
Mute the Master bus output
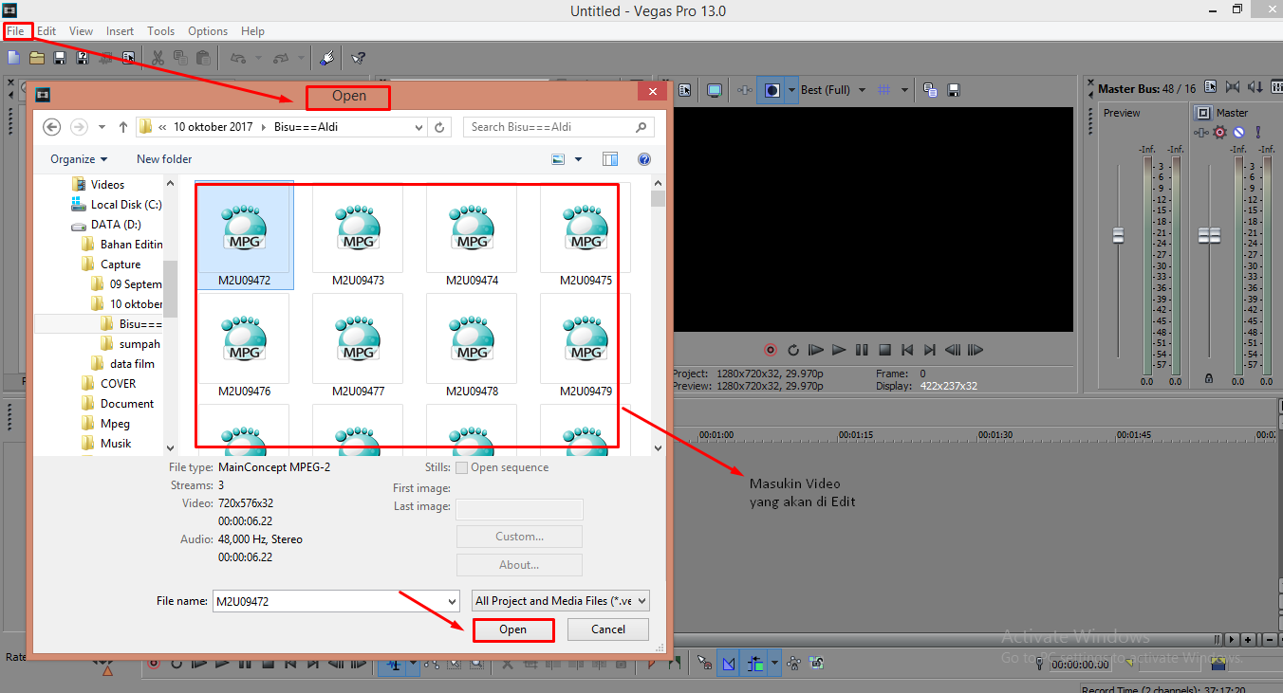(x=1237, y=133)
